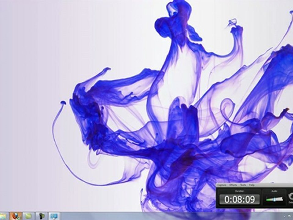Screen dimensions: 293x220
Task: Open the camcorder recorder taskbar icon
Action: (x=42, y=216)
